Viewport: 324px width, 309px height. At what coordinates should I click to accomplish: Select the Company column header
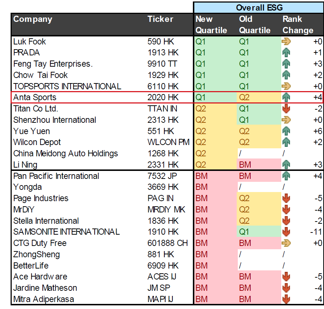[33, 19]
